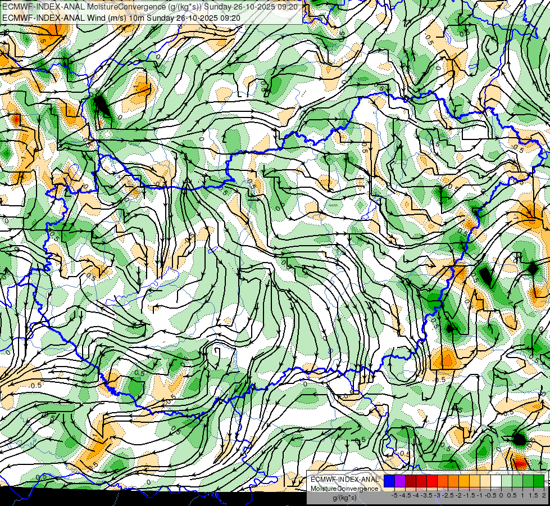Click the 'g/(kg*s)' unit label in legend
The image size is (550, 506).
pos(344,498)
